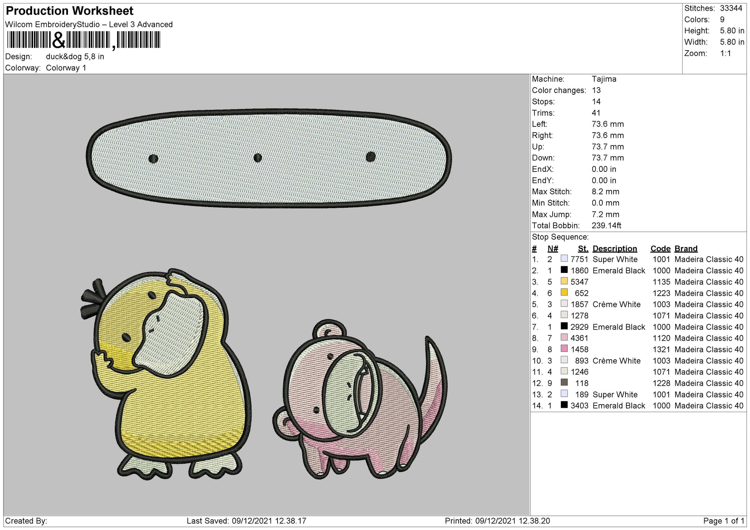Select the yellow duck embroidery design

166,374
